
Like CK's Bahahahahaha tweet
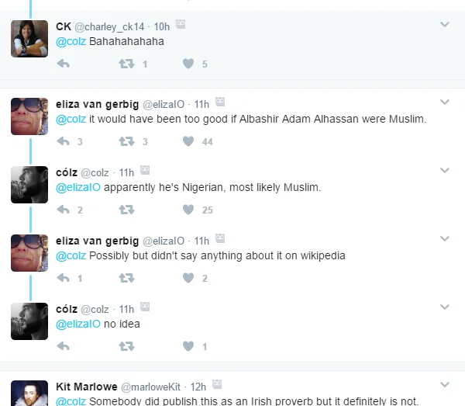coord(188,64)
